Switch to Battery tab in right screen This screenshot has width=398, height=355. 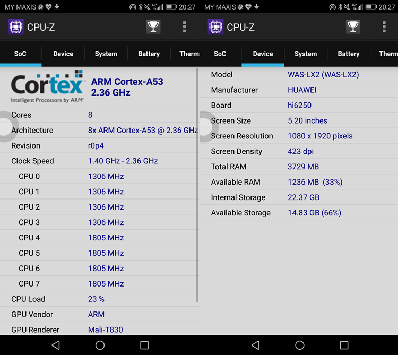point(349,54)
